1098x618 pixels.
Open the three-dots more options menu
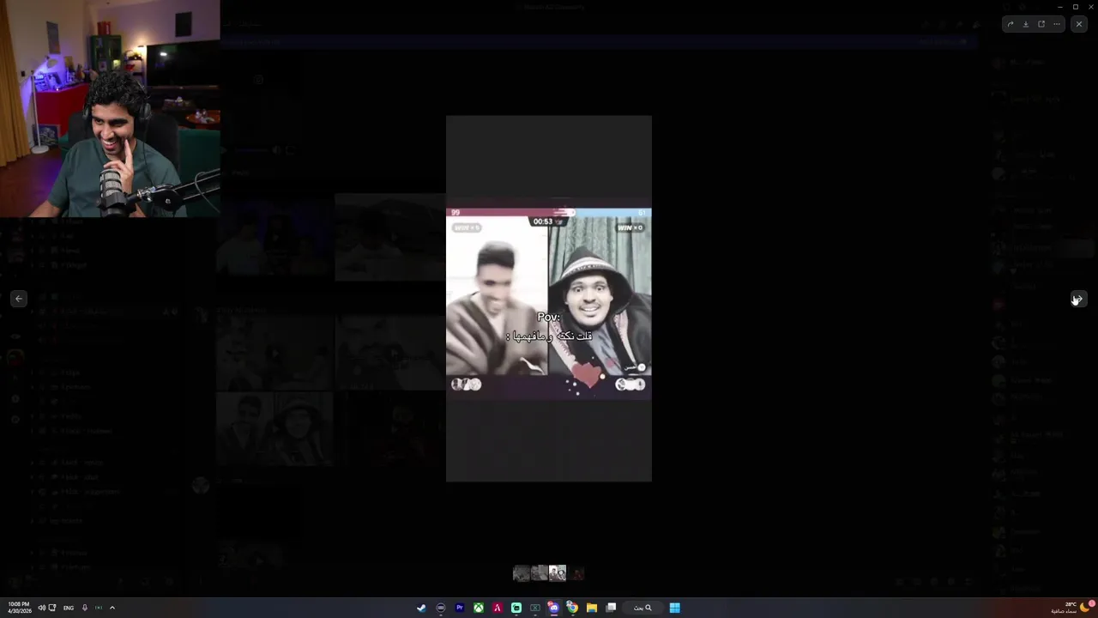[1057, 24]
